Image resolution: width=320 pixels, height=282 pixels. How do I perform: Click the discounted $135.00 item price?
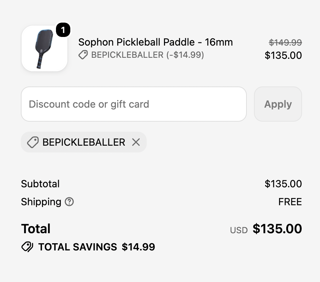point(283,55)
